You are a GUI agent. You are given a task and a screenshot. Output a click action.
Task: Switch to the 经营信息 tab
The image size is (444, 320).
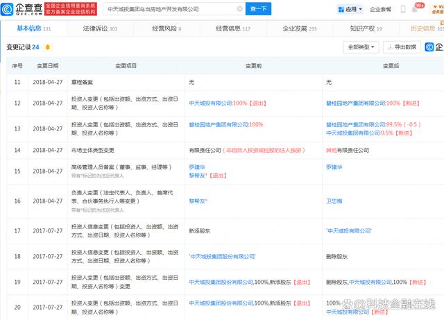[x=233, y=28]
